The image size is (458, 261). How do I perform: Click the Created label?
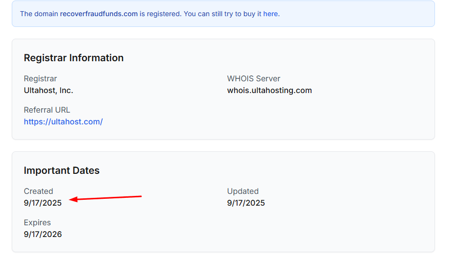pos(38,191)
